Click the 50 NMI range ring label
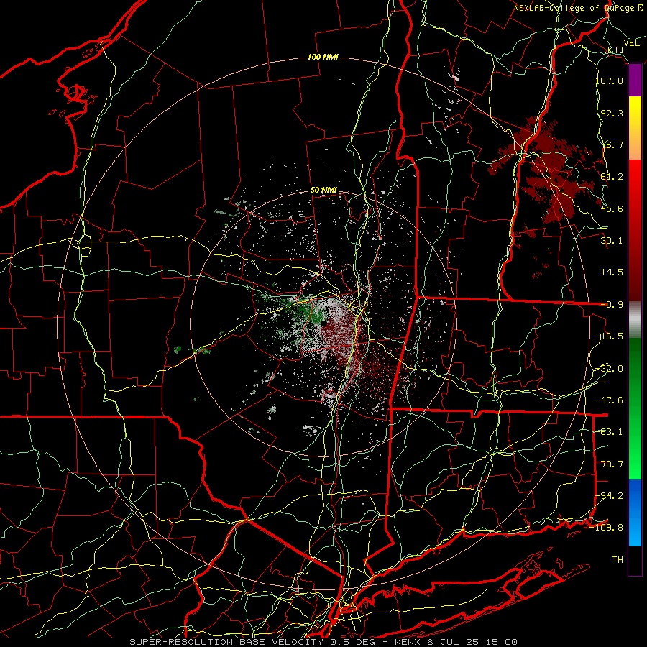Image resolution: width=647 pixels, height=647 pixels. [323, 191]
